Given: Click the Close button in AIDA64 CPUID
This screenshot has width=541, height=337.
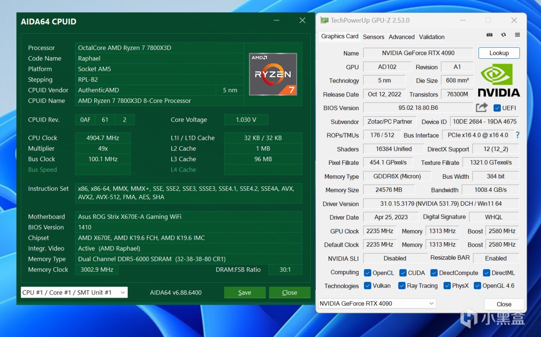Looking at the screenshot, I should tap(290, 292).
